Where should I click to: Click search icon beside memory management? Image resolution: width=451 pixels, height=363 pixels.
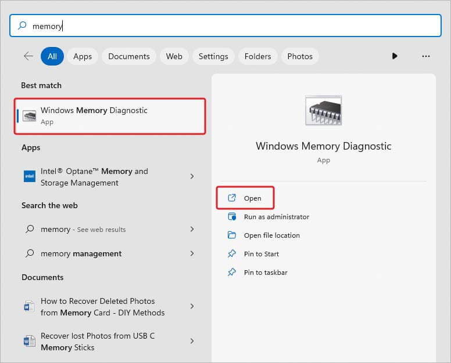tap(30, 253)
